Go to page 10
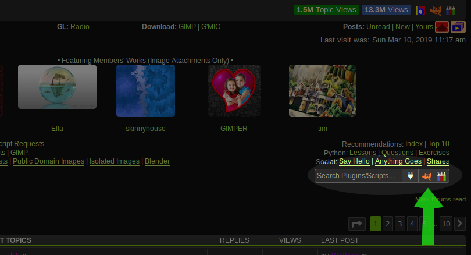The width and height of the screenshot is (471, 255). [446, 224]
